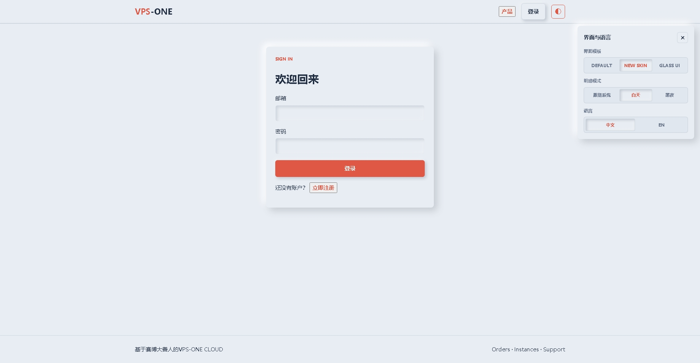Select the NEW SKIN template option

tap(635, 66)
